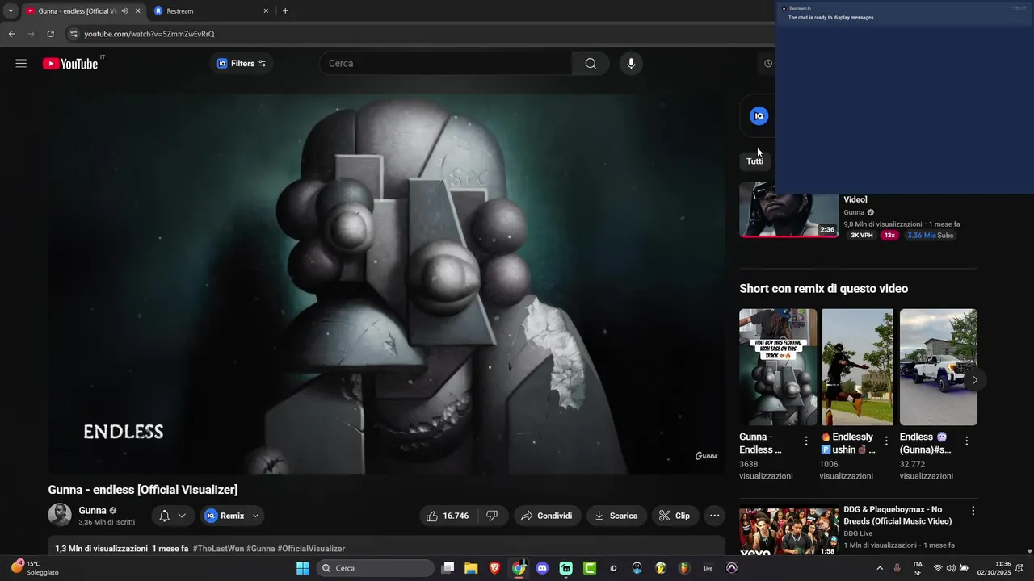1034x581 pixels.
Task: Click the filter sliders icon beside Filters
Action: point(262,64)
